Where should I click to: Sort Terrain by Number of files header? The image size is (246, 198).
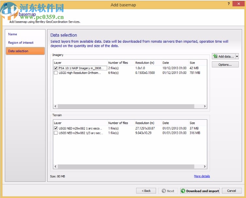click(121, 123)
